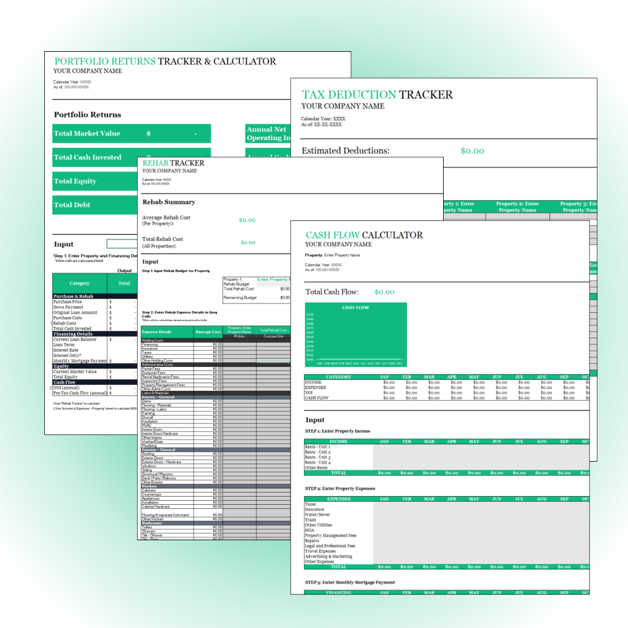Click 'Original Loan Amount' row
The width and height of the screenshot is (628, 628).
[x=95, y=312]
